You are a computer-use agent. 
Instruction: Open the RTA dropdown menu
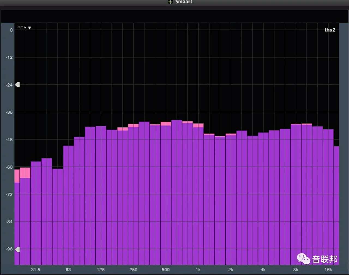24,28
